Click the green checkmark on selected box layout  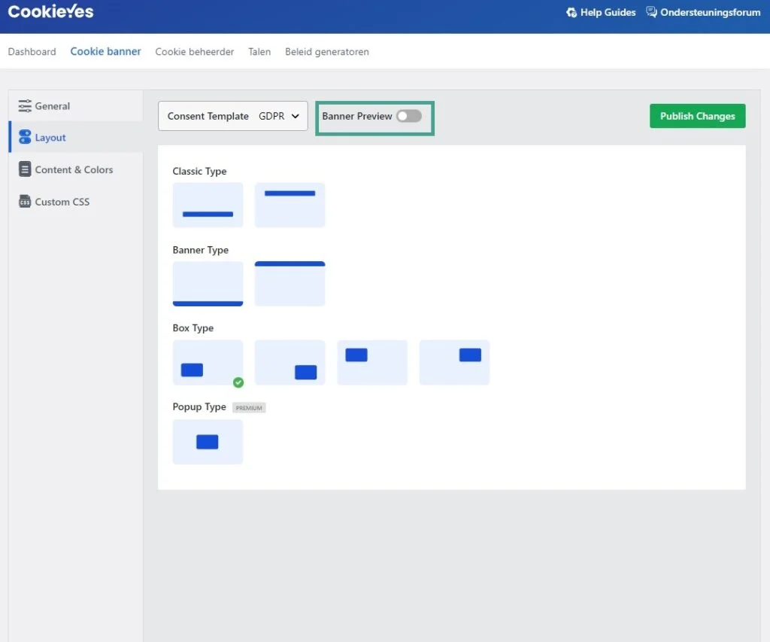(x=238, y=382)
